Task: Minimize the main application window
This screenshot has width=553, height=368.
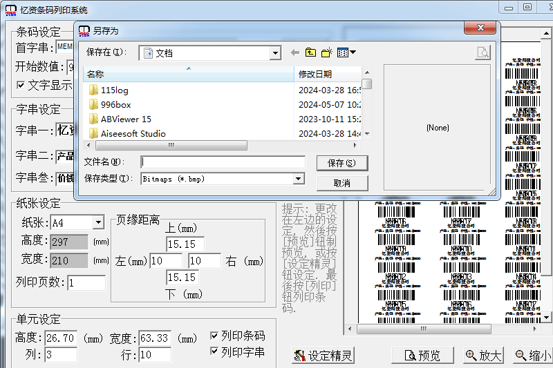Action: (x=509, y=8)
